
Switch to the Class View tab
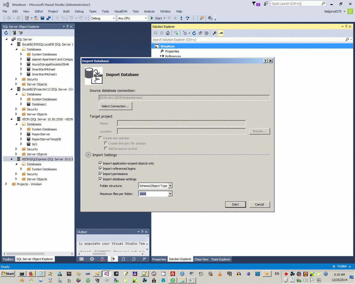click(201, 259)
